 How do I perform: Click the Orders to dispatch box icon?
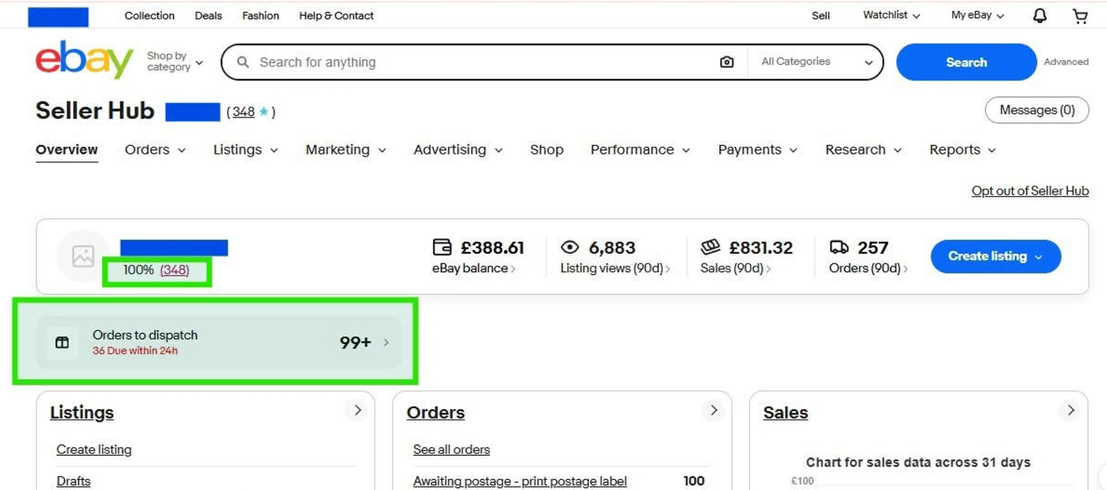[x=62, y=342]
